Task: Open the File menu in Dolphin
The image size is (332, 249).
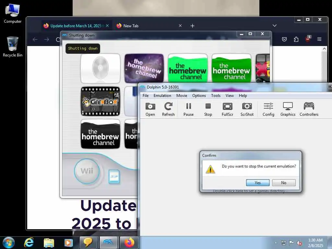Action: click(x=146, y=96)
